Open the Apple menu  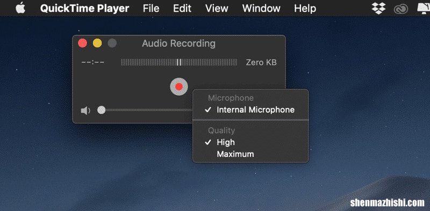click(x=20, y=8)
